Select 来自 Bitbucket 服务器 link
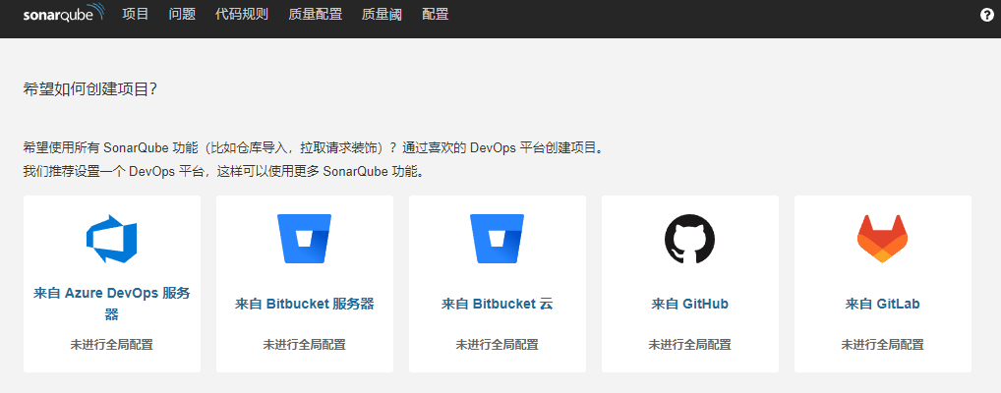The width and height of the screenshot is (1001, 393). pos(305,304)
